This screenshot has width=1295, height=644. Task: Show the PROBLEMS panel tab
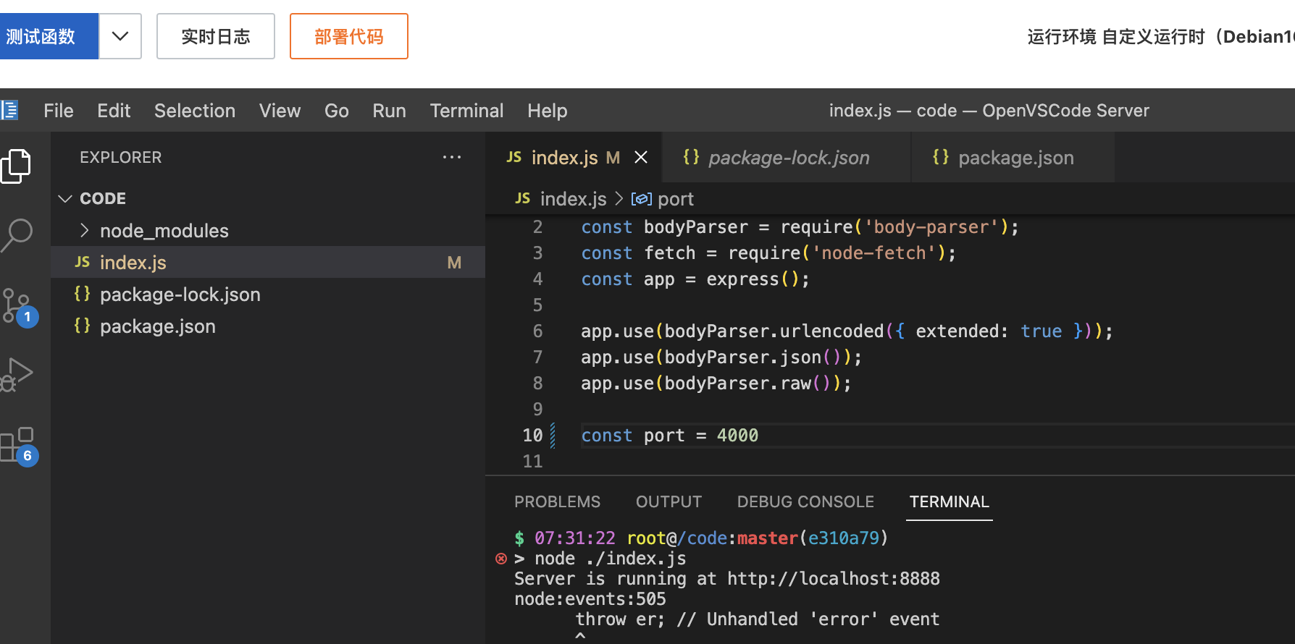click(x=558, y=501)
